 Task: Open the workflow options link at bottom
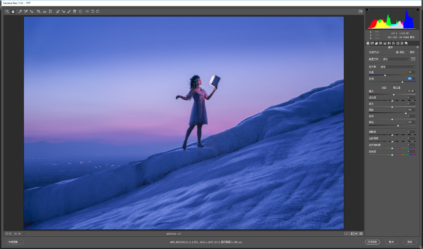[206, 242]
